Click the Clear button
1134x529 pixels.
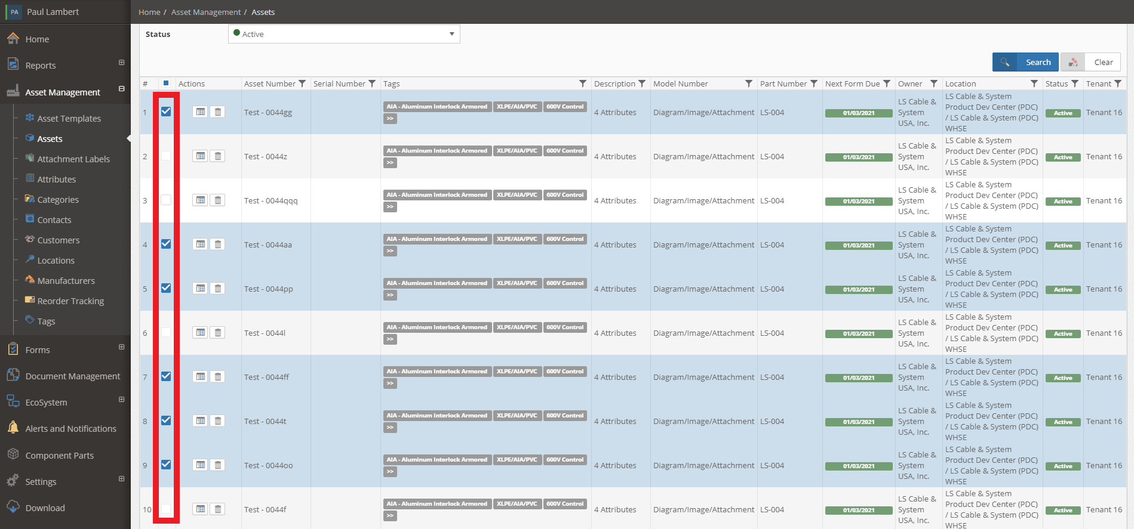(x=1090, y=62)
